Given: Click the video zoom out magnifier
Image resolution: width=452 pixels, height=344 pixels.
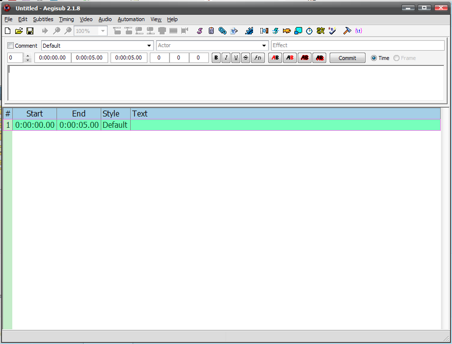Looking at the screenshot, I should (x=68, y=31).
